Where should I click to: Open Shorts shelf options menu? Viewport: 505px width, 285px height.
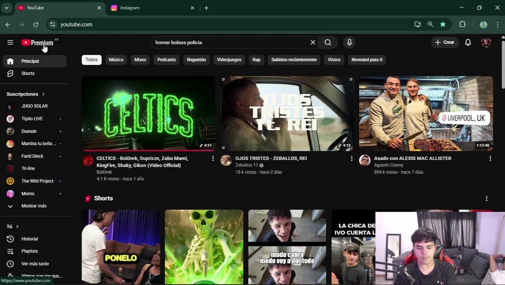(486, 199)
